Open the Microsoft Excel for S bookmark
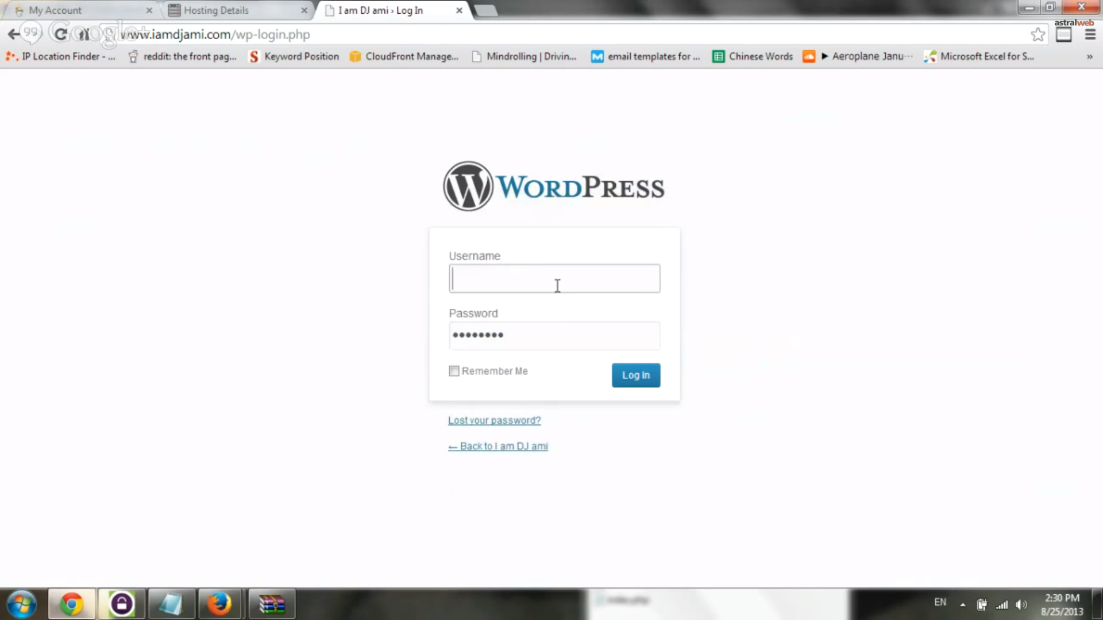Image resolution: width=1103 pixels, height=620 pixels. pyautogui.click(x=979, y=56)
